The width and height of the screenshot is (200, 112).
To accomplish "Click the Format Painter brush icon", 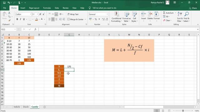I will (x=9, y=20).
